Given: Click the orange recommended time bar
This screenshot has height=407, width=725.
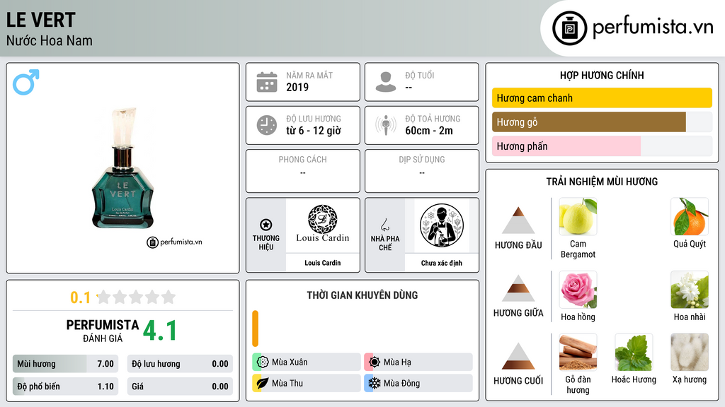Looking at the screenshot, I should coord(255,329).
